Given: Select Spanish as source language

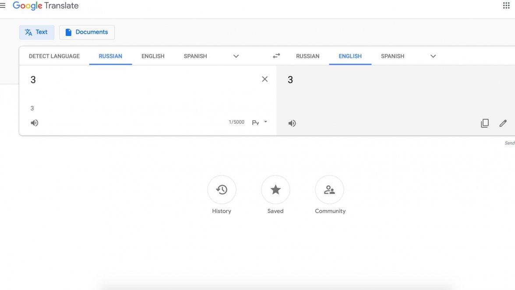Looking at the screenshot, I should point(195,56).
